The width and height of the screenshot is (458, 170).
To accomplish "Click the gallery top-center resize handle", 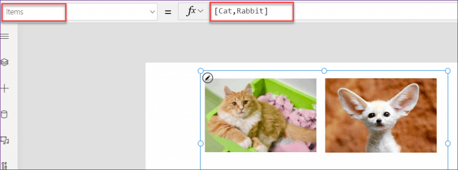I will point(324,71).
